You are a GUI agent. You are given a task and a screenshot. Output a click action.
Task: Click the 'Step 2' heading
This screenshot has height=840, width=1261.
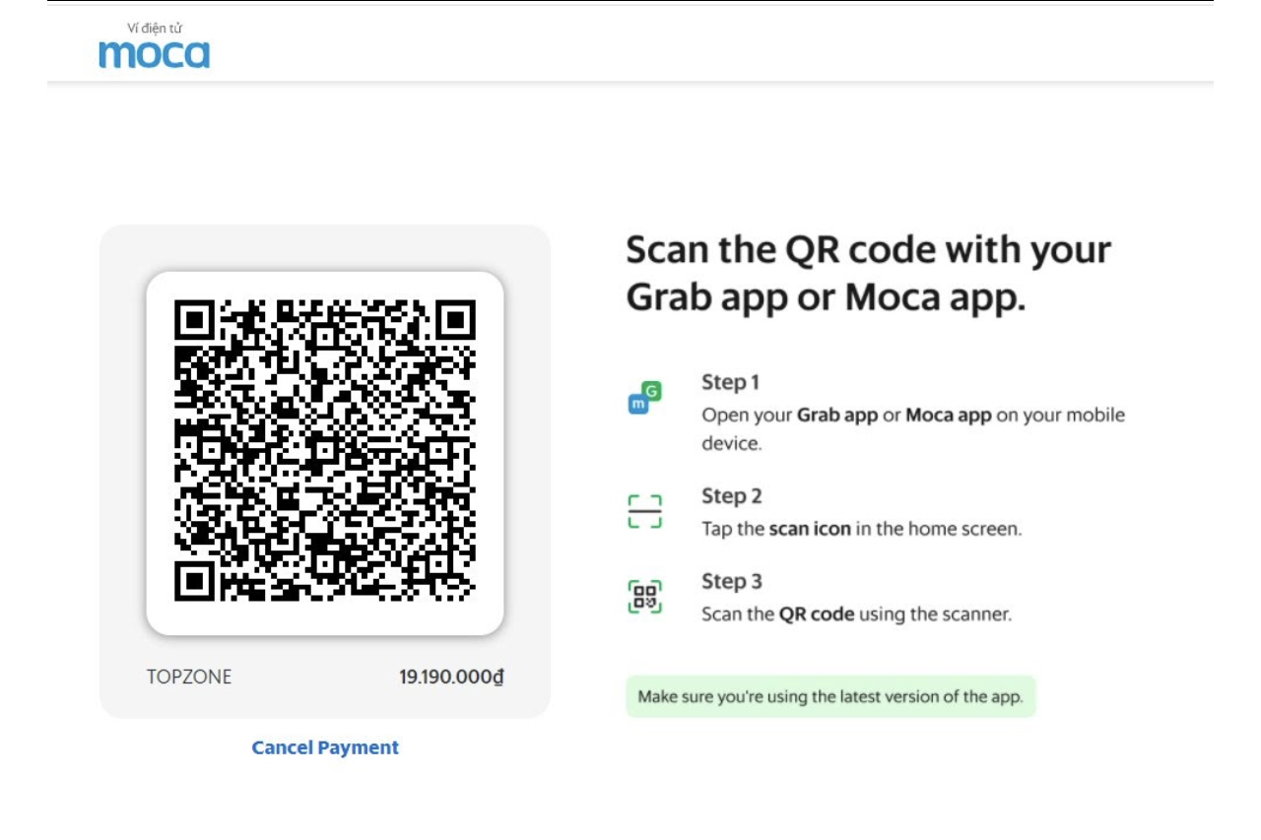[732, 496]
